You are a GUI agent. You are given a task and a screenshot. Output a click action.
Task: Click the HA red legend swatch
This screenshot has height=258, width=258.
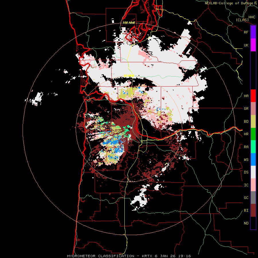[253, 96]
